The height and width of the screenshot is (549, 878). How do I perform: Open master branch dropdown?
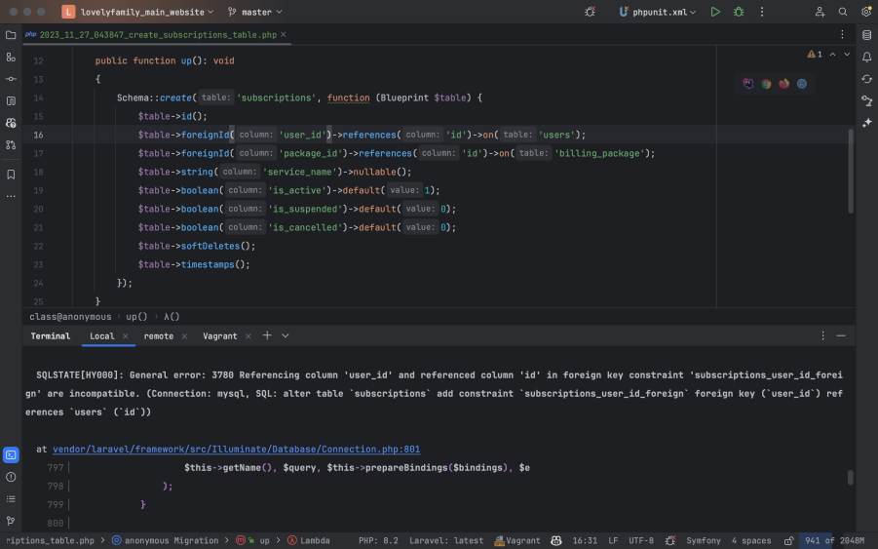point(255,12)
